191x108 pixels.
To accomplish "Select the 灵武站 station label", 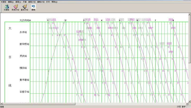I will point(23,56).
